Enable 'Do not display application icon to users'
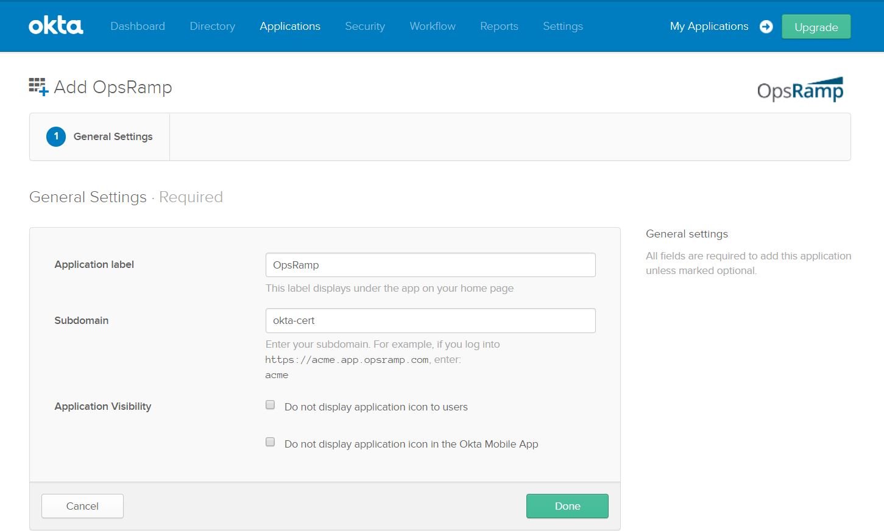This screenshot has width=884, height=531. pos(270,404)
